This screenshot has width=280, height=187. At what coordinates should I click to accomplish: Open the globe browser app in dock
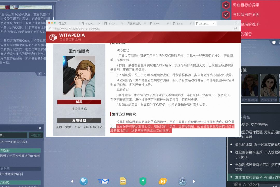coord(83,181)
